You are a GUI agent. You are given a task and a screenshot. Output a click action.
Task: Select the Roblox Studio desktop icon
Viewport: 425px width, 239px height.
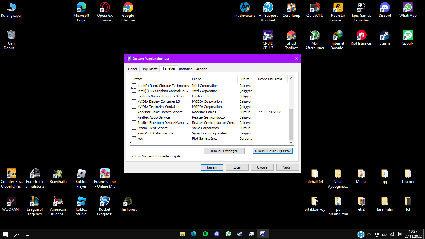pyautogui.click(x=81, y=206)
